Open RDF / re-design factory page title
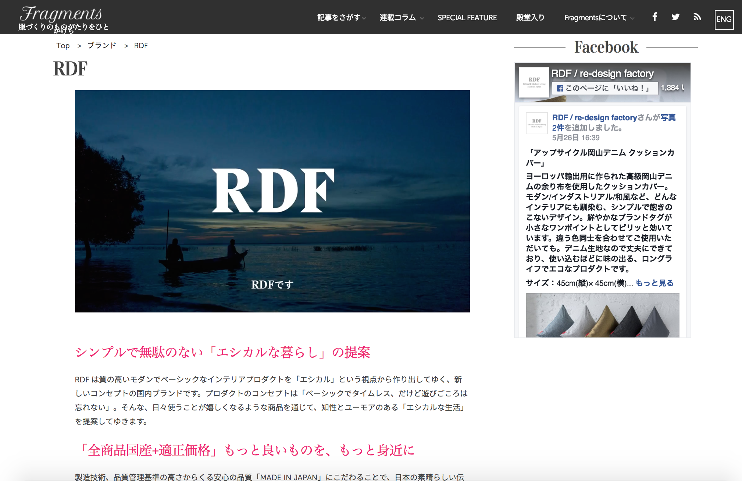Viewport: 742px width, 481px height. [602, 74]
